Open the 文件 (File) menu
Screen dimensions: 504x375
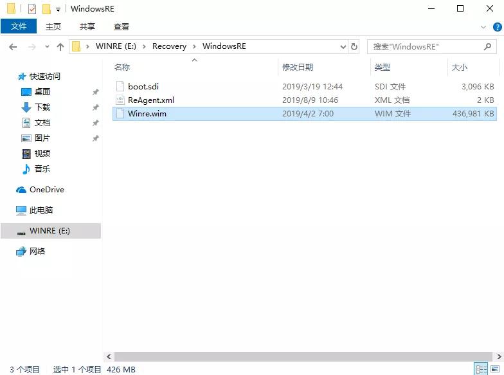point(19,26)
